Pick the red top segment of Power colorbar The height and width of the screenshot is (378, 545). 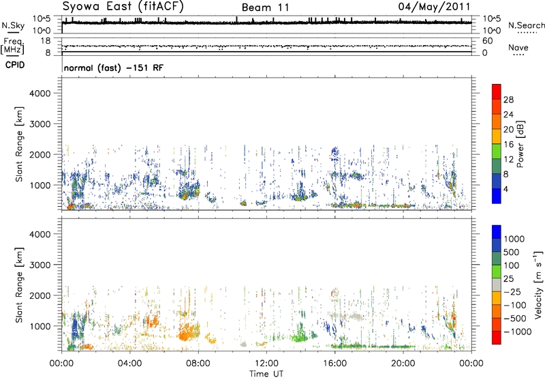click(497, 91)
